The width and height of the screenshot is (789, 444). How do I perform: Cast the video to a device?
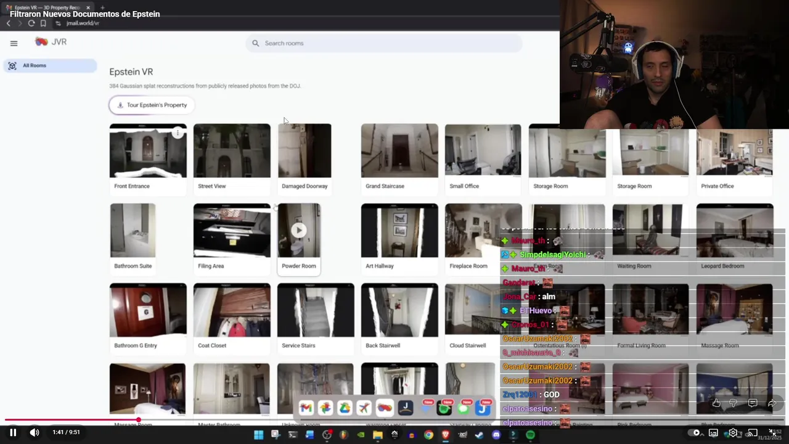753,433
